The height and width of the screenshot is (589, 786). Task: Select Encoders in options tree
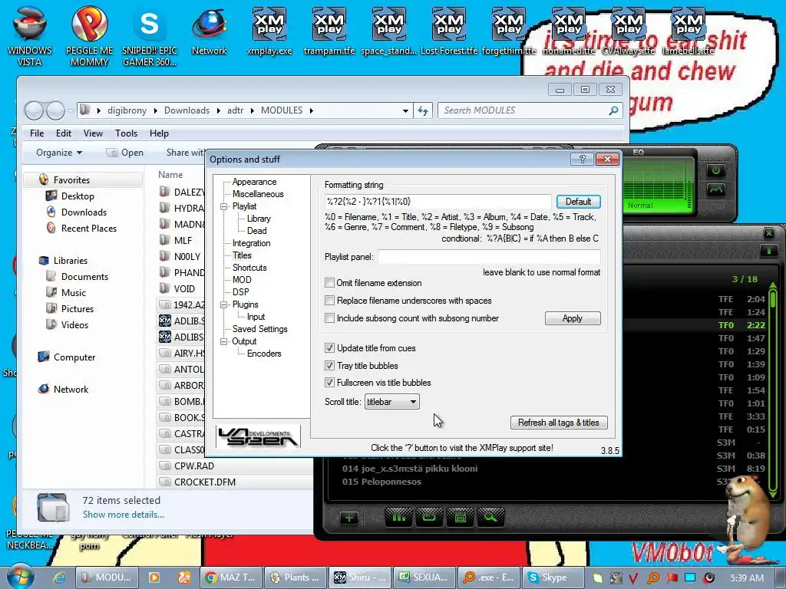264,354
